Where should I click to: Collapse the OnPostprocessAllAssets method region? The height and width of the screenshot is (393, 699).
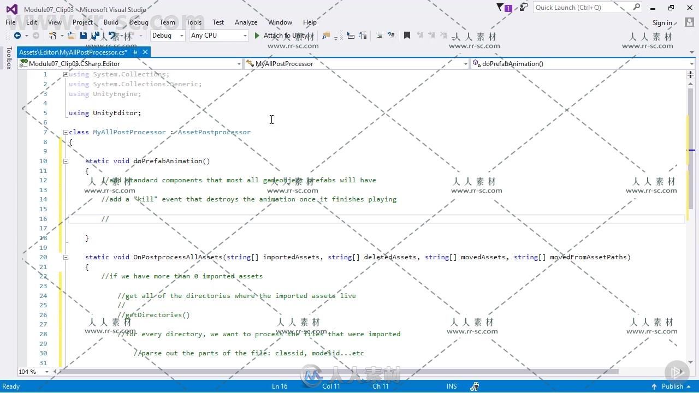(66, 257)
